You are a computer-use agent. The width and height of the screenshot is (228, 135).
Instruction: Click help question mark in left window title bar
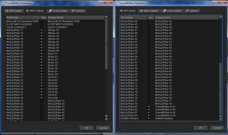click(x=101, y=2)
